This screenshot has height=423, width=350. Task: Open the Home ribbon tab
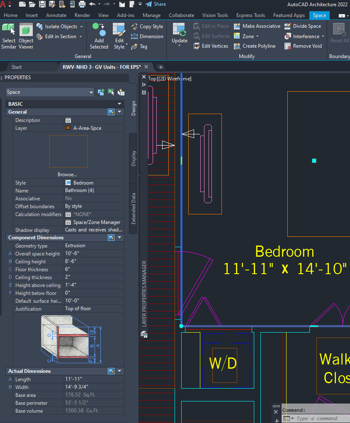[x=11, y=15]
